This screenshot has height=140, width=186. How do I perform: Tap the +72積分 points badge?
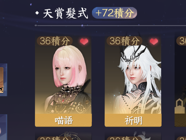115,13
